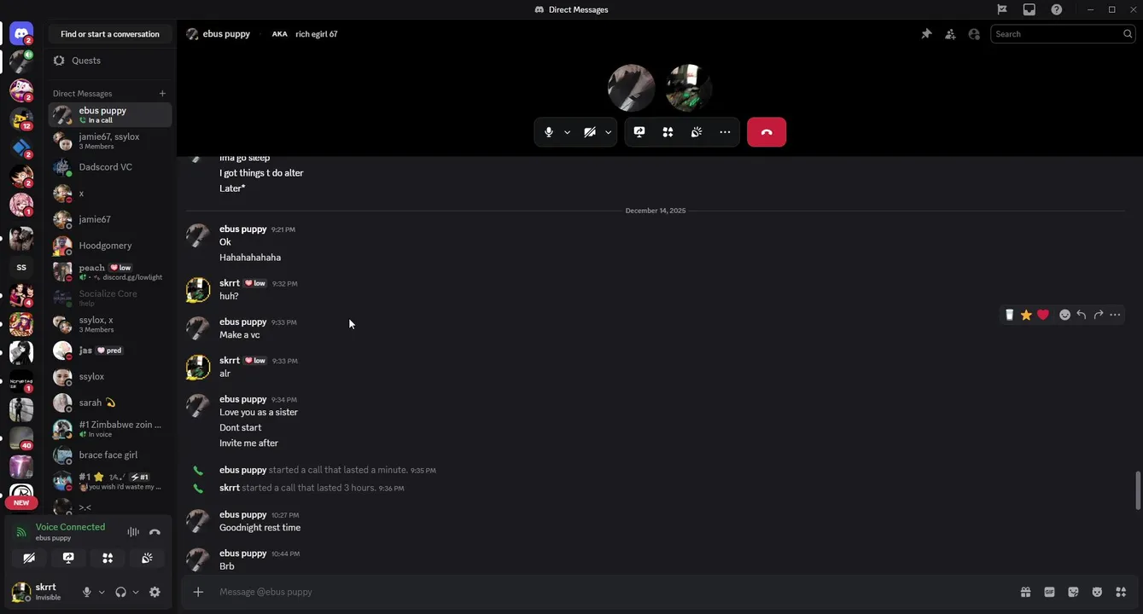Viewport: 1143px width, 614px height.
Task: Open Dadscord VC conversation
Action: click(x=109, y=167)
